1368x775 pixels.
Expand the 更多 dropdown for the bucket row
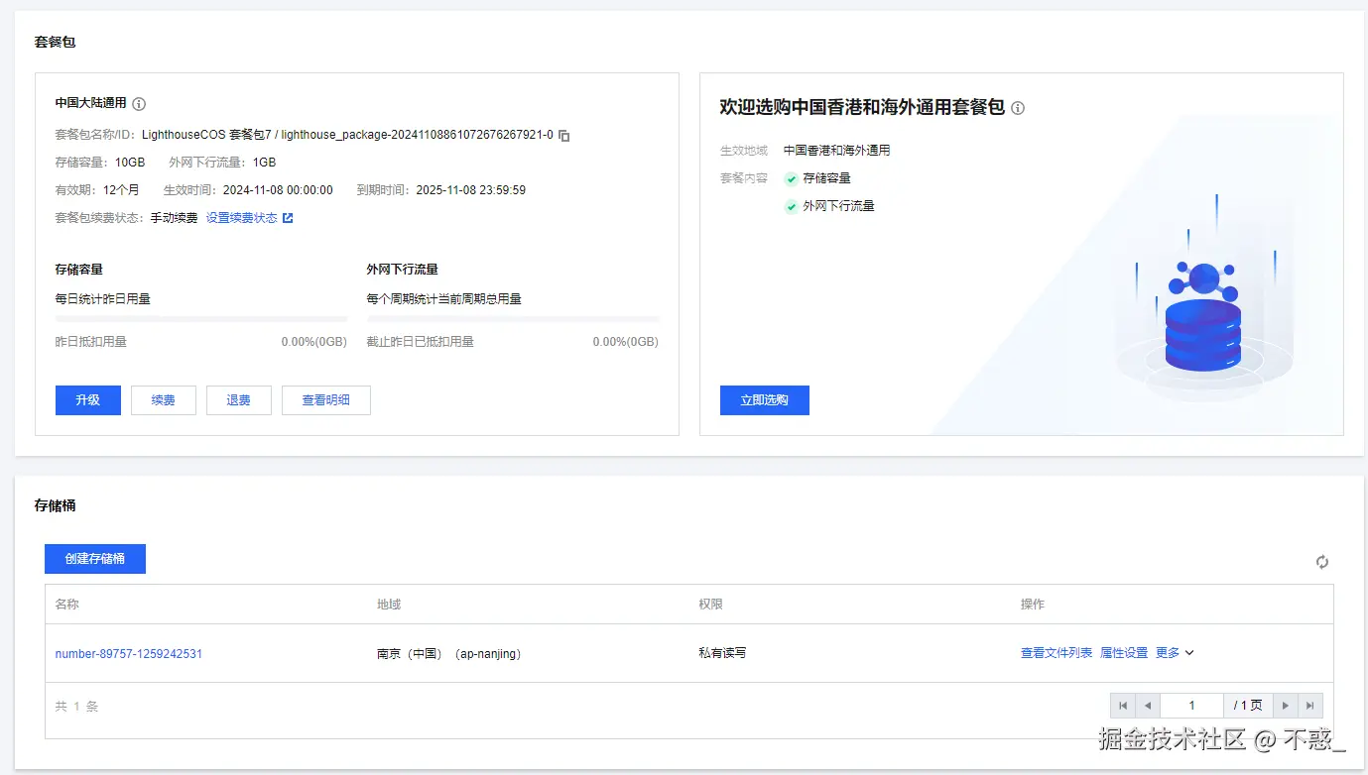[x=1175, y=652]
